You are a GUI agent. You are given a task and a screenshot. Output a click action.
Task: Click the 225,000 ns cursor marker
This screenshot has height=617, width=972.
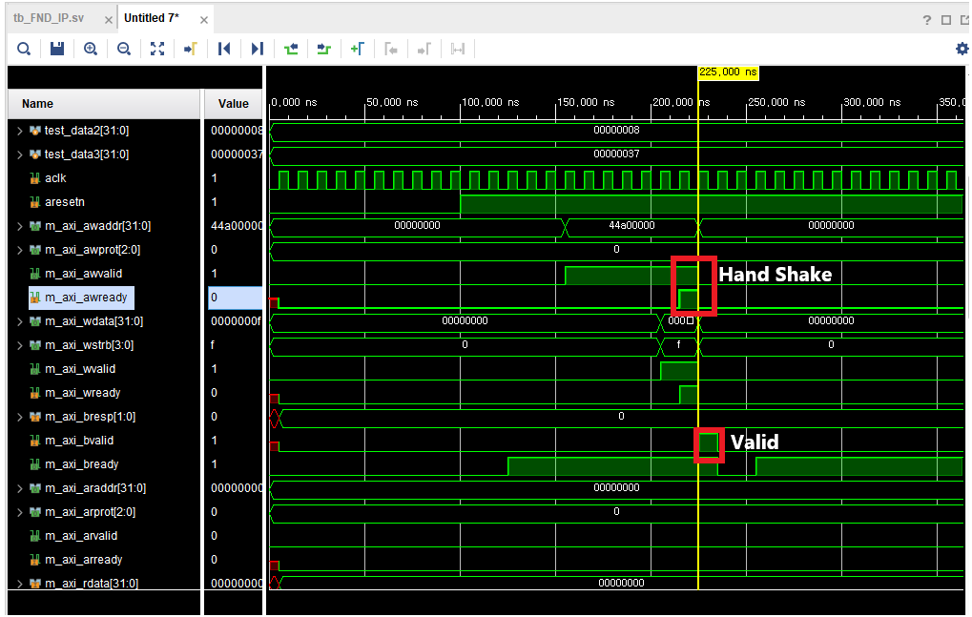coord(727,72)
